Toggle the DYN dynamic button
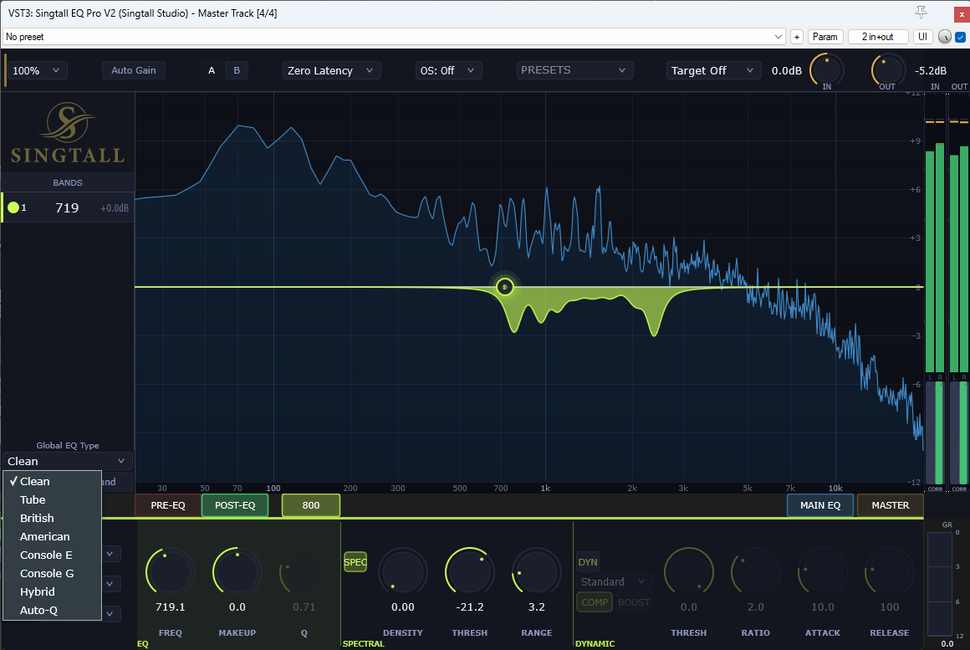 pyautogui.click(x=588, y=562)
